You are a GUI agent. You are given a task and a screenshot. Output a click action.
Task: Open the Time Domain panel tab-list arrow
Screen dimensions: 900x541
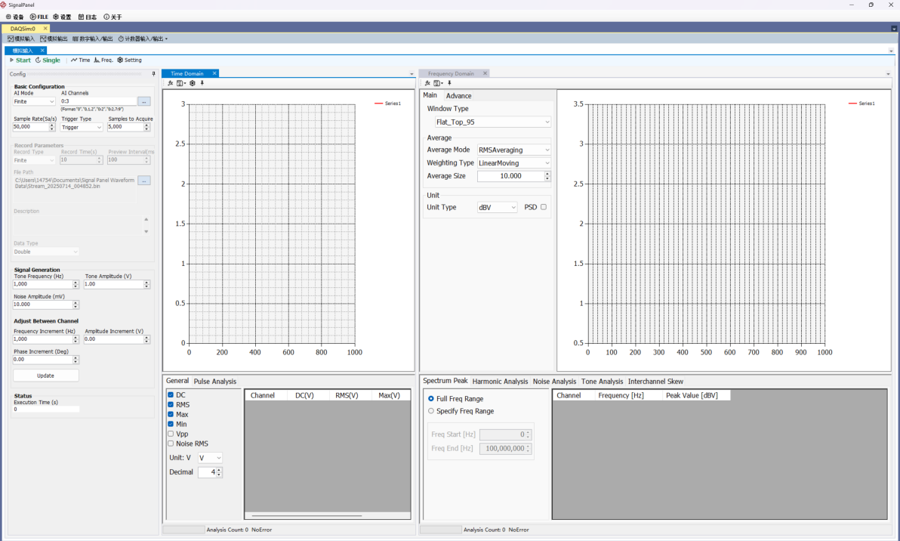tap(411, 74)
